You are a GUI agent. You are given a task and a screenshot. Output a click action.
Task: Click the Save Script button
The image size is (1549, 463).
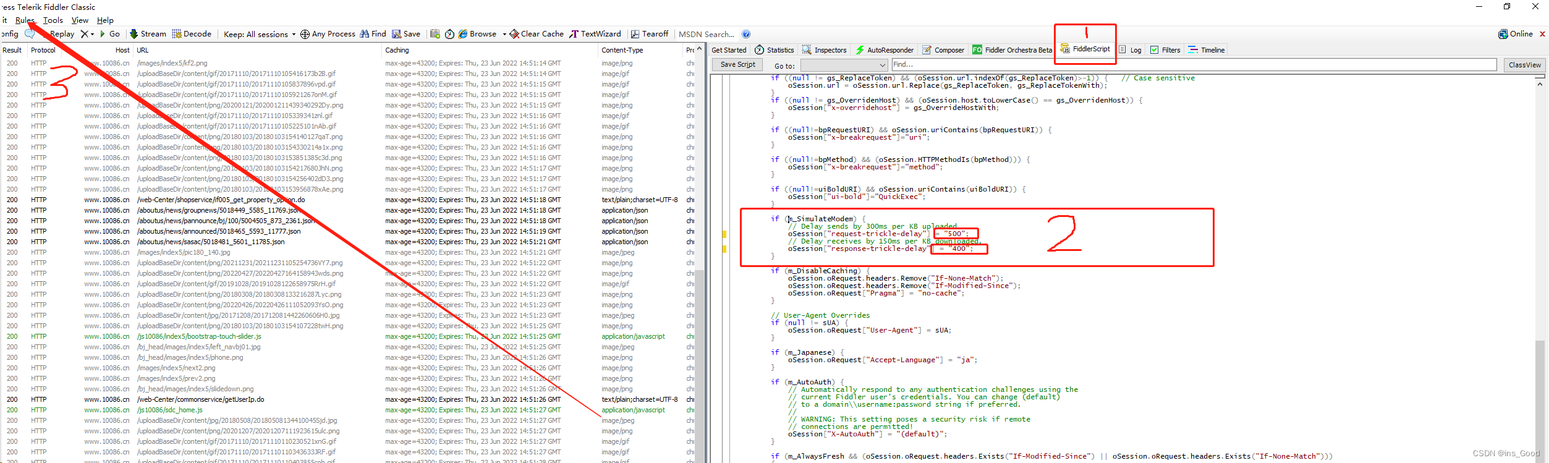737,64
